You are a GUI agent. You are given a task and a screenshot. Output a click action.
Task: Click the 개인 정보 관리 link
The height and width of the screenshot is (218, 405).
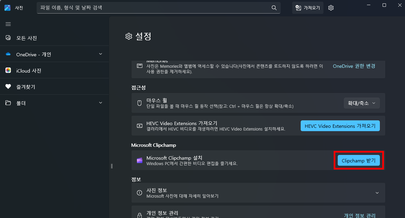[x=359, y=215]
